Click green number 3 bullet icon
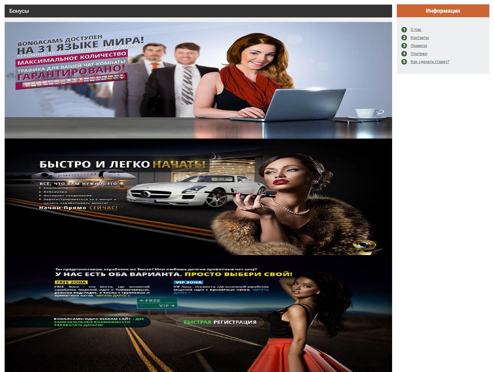Viewport: 494px width, 372px height. tap(404, 46)
